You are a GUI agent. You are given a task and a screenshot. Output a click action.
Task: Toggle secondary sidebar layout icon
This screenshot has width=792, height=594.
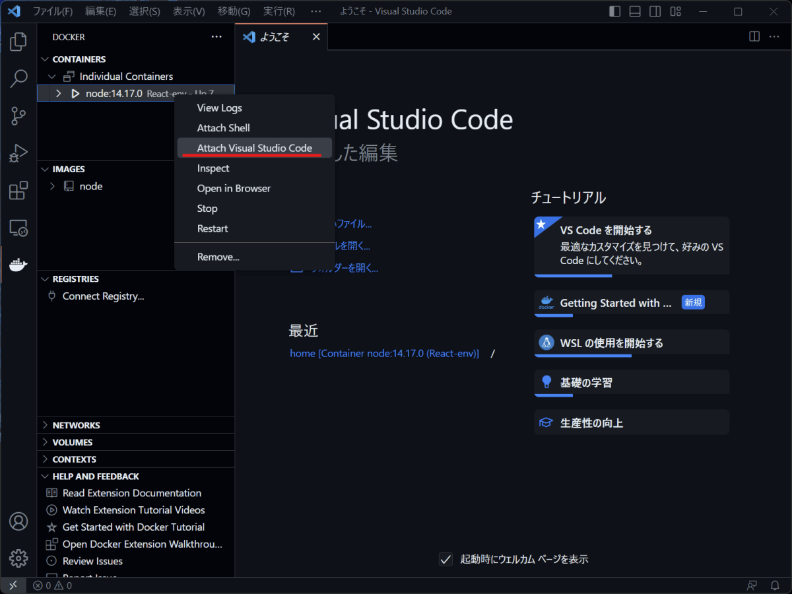pyautogui.click(x=655, y=11)
